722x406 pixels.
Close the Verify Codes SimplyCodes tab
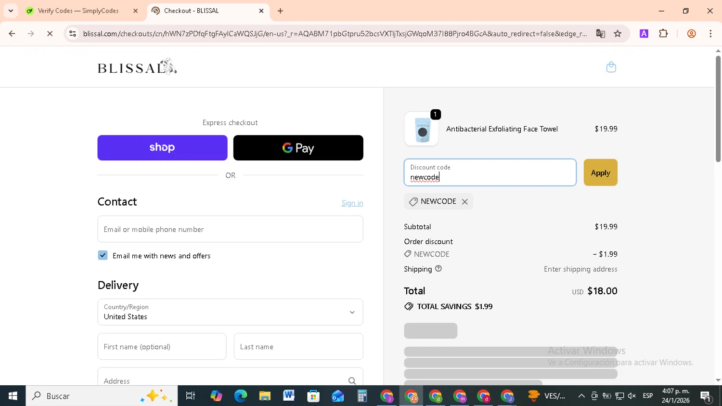(135, 11)
